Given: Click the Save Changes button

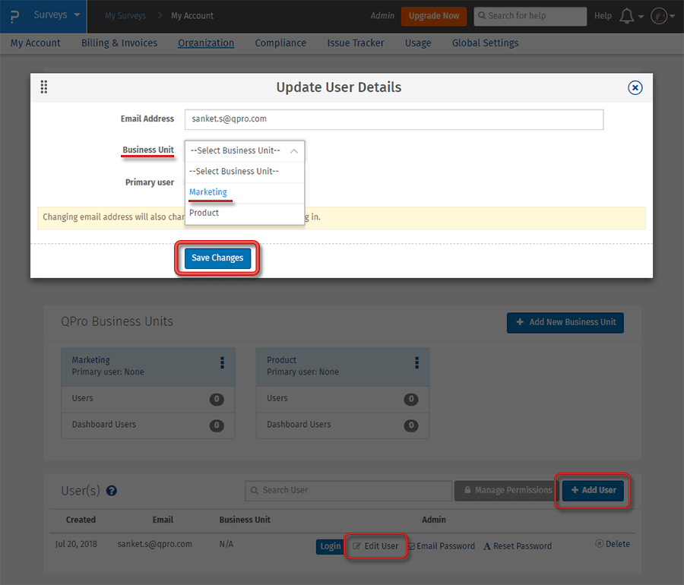Looking at the screenshot, I should (x=217, y=258).
